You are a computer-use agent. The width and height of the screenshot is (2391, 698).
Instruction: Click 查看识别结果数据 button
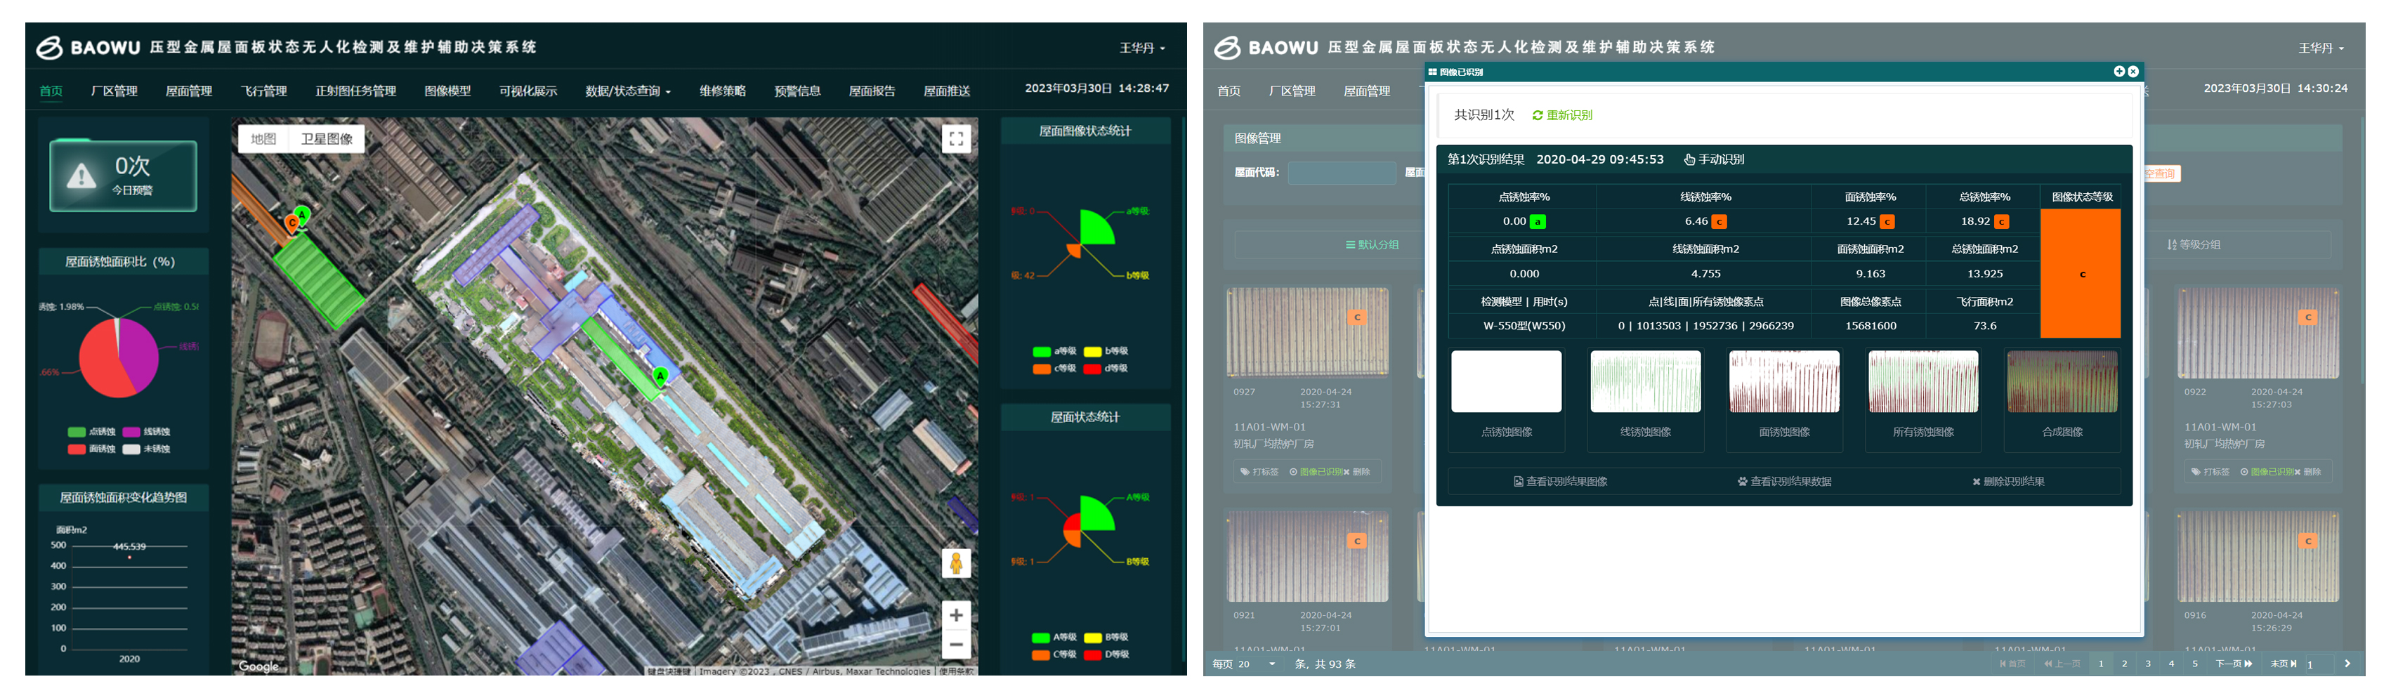point(1784,482)
